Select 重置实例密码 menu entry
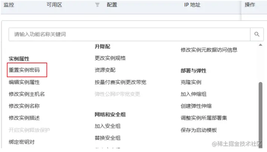The width and height of the screenshot is (267, 152). (24, 70)
